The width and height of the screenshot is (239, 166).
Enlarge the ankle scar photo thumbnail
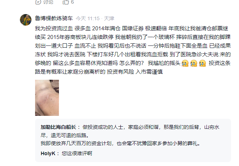[47, 98]
